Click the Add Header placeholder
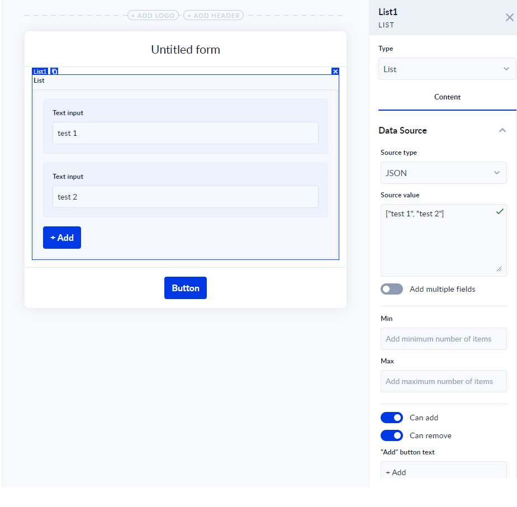 pyautogui.click(x=214, y=16)
